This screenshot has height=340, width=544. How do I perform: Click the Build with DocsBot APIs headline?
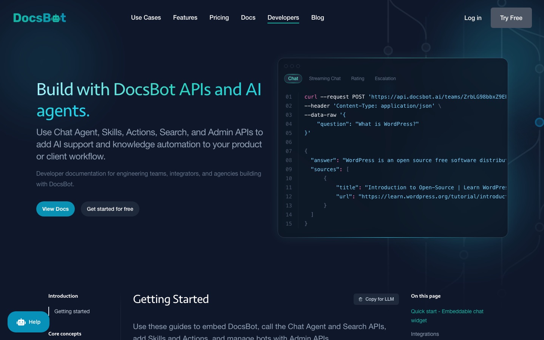click(x=149, y=100)
